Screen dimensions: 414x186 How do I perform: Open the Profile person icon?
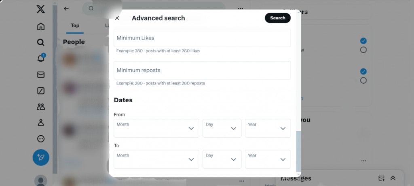tap(40, 123)
